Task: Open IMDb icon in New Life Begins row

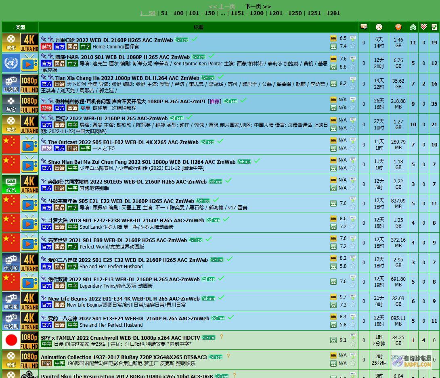Action: click(333, 297)
